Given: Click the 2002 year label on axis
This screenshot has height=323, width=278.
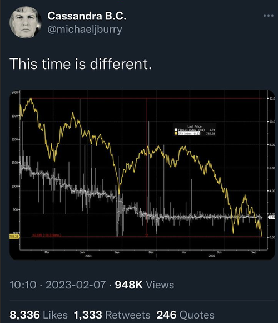Looking at the screenshot, I should click(212, 256).
